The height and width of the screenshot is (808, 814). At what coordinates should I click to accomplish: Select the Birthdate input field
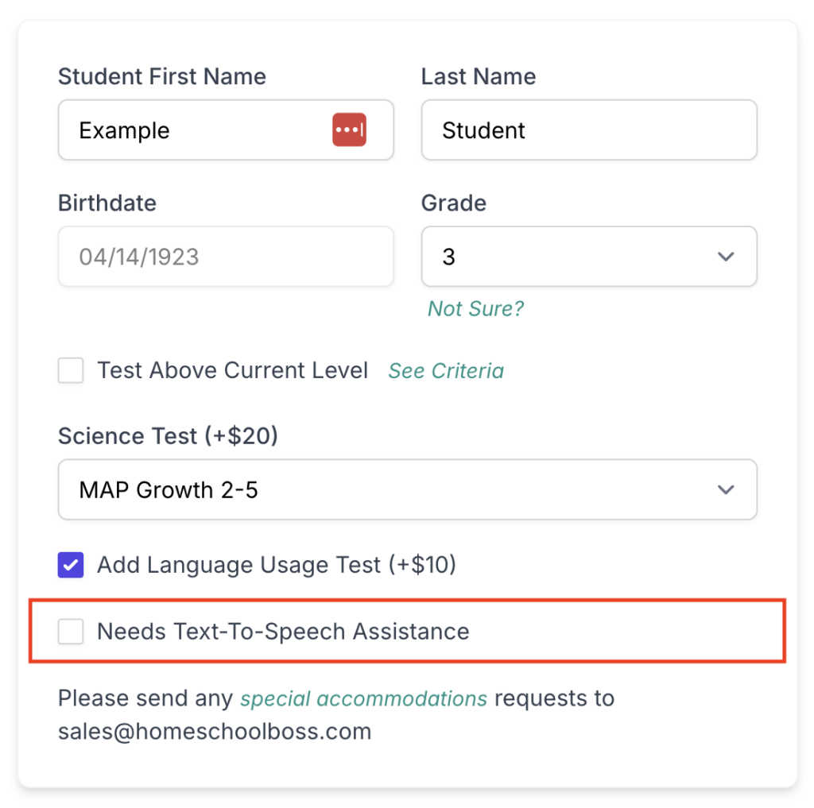(x=226, y=257)
